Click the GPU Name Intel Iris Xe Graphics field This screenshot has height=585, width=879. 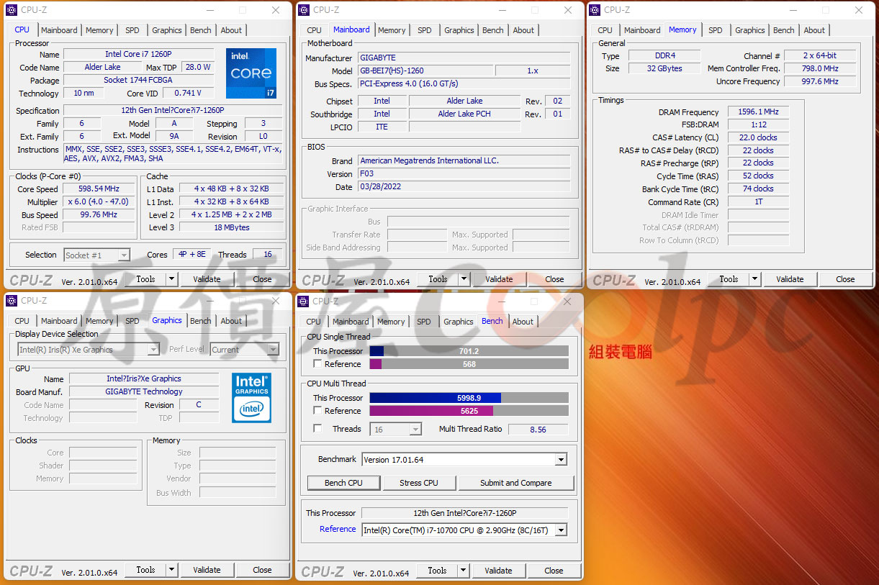tap(144, 378)
